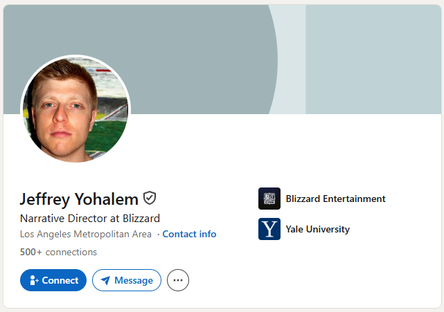444x312 pixels.
Task: Click the headline Narrative Director at Blizzard
Action: click(x=90, y=219)
